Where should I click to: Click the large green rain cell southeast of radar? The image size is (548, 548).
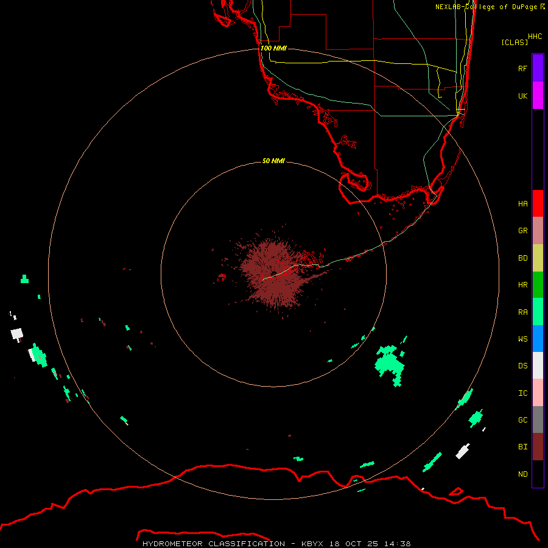(389, 365)
